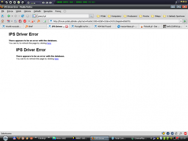This screenshot has height=141, width=188.
Task: Open the list all tabs dropdown
Action: 186,26
